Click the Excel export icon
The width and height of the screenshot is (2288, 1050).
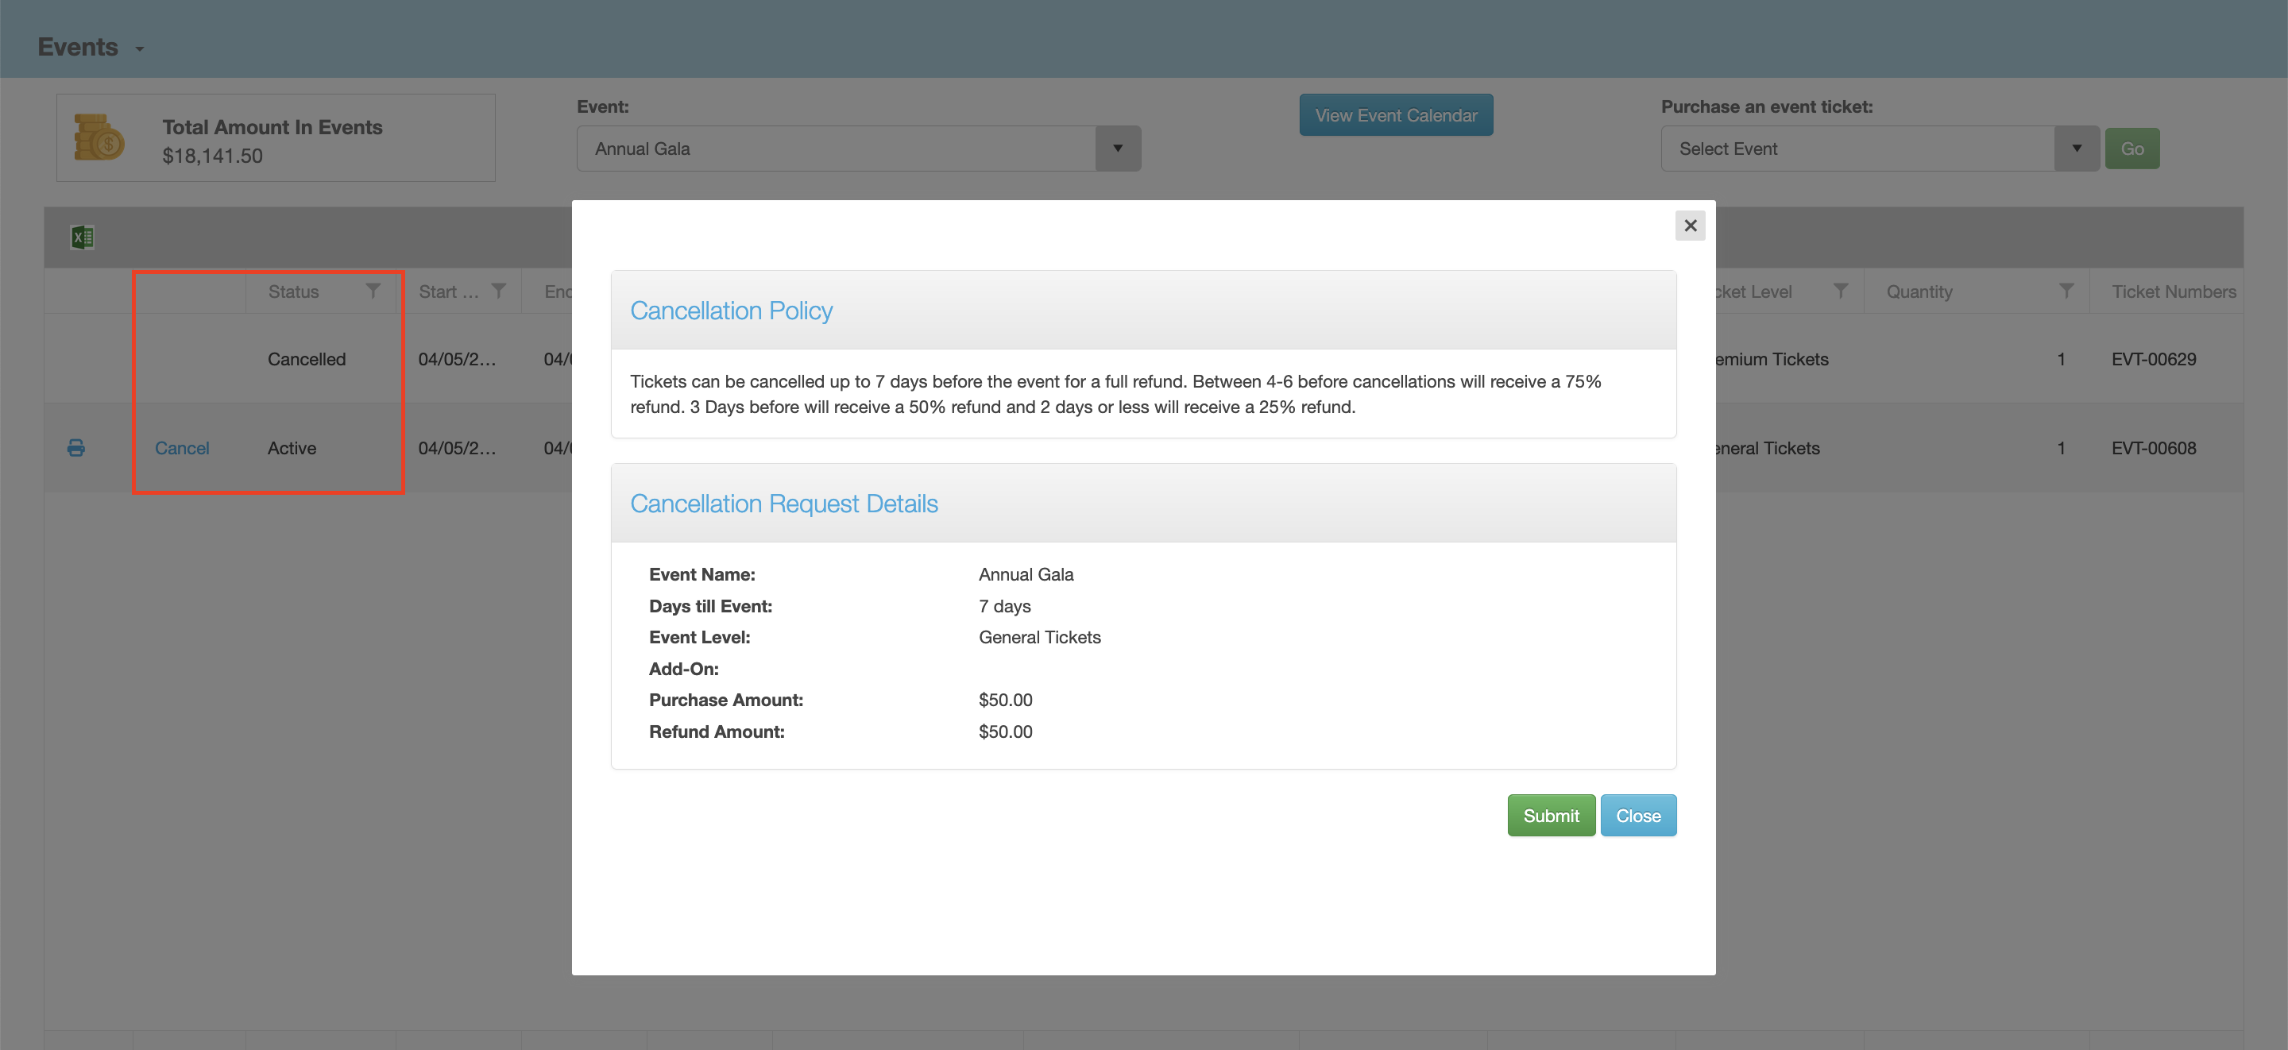coord(83,237)
